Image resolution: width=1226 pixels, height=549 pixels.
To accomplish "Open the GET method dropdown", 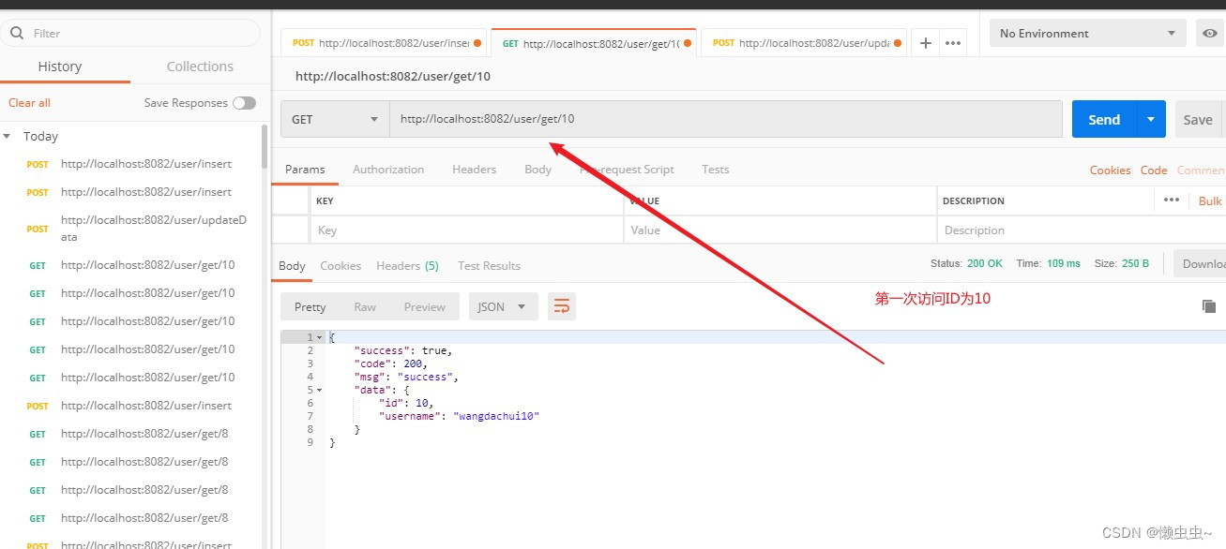I will click(335, 119).
